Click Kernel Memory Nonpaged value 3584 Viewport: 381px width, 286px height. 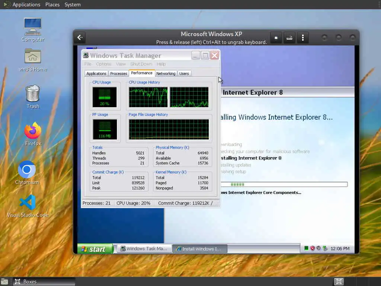[x=204, y=188]
